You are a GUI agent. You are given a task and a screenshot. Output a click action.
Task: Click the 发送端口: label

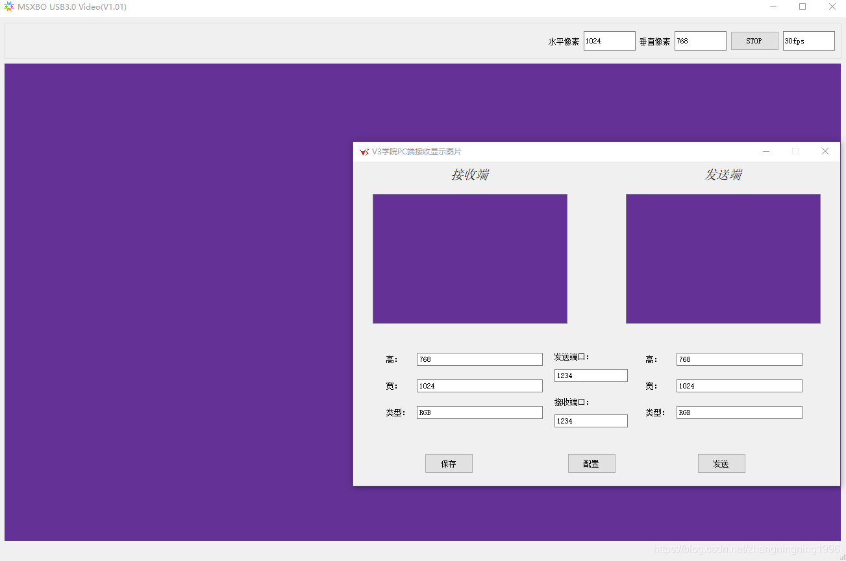[x=571, y=357]
